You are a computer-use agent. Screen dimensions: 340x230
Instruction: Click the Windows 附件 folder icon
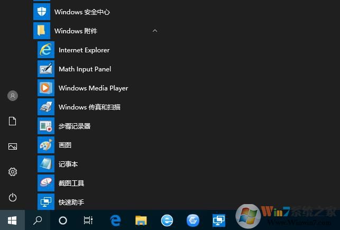(42, 31)
